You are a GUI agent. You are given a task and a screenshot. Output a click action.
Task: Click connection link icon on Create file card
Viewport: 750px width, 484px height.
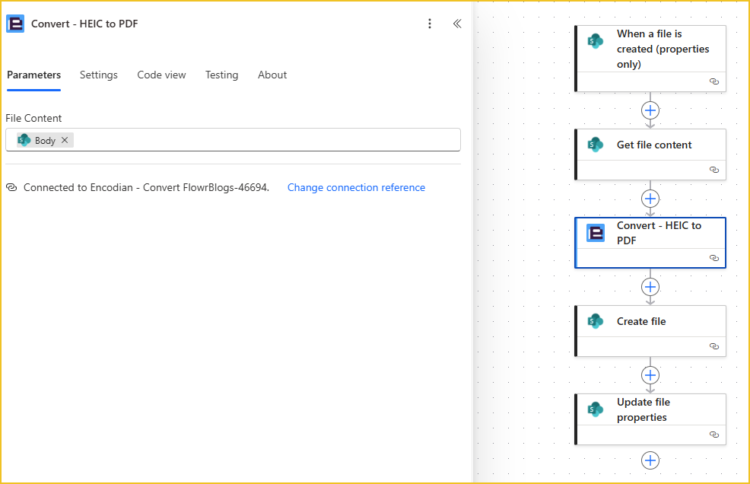(x=713, y=346)
